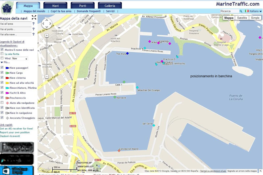Click the El Charrúa restaurant icon

(93, 27)
